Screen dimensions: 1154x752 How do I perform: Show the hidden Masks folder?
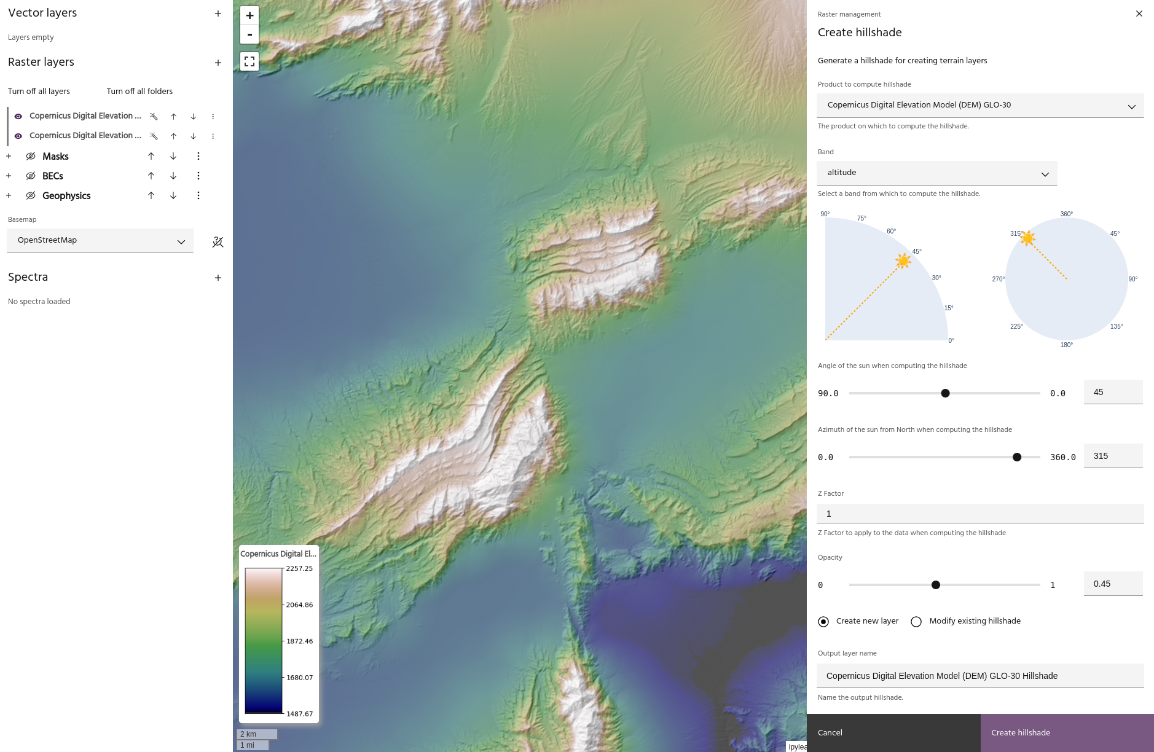pyautogui.click(x=31, y=157)
